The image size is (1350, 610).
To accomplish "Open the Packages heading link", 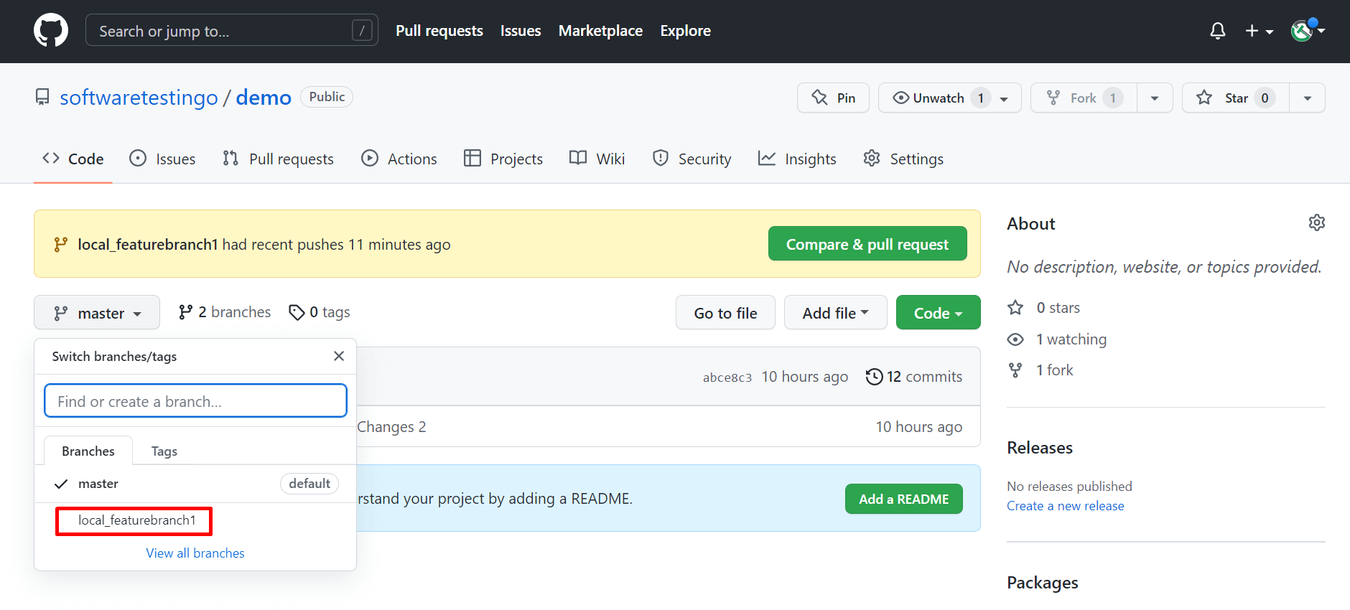I will point(1042,583).
